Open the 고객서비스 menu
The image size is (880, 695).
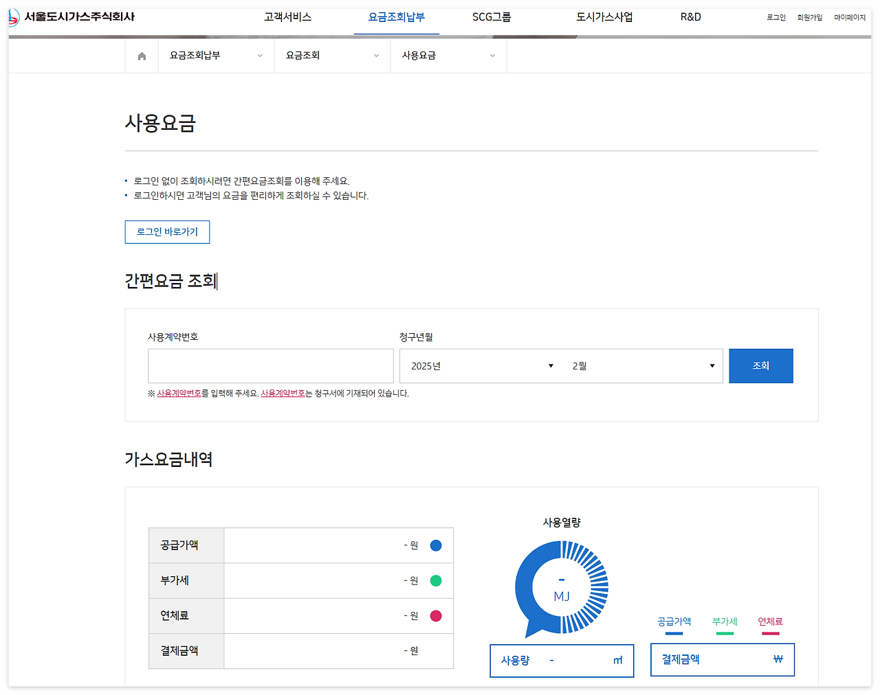pos(287,17)
